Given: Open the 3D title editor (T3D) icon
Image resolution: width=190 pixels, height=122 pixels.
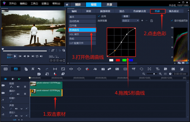Looking at the screenshot, I should pyautogui.click(x=158, y=69).
